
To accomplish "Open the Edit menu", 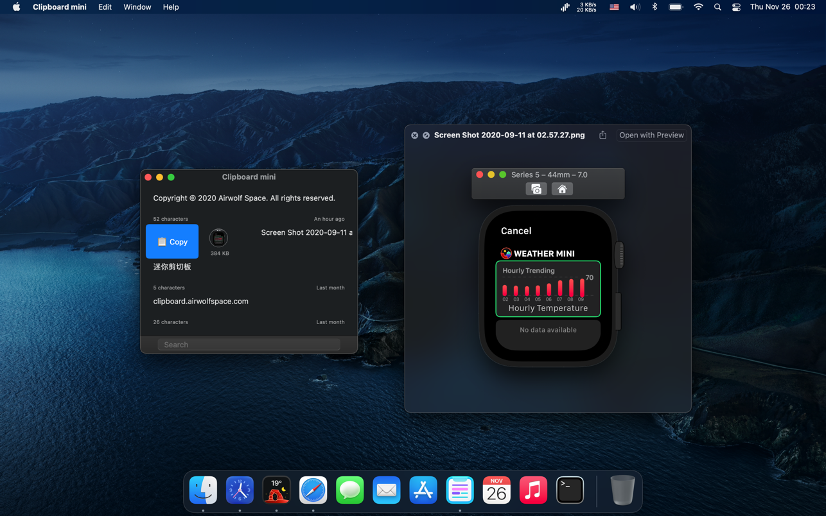I will point(105,7).
